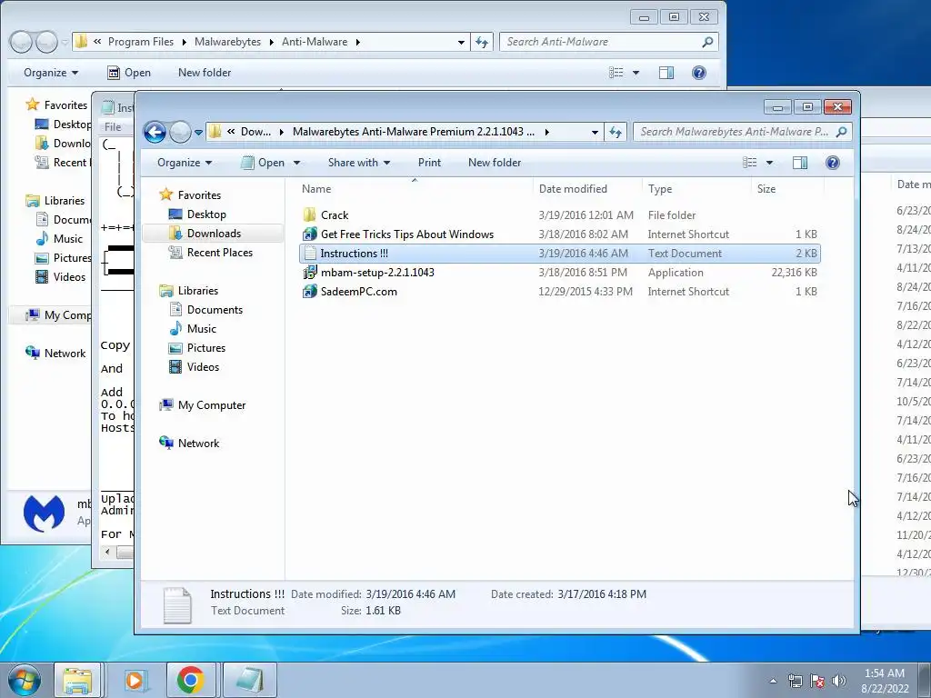
Task: Open the recent locations dropdown beside the Forward arrow
Action: 198,133
